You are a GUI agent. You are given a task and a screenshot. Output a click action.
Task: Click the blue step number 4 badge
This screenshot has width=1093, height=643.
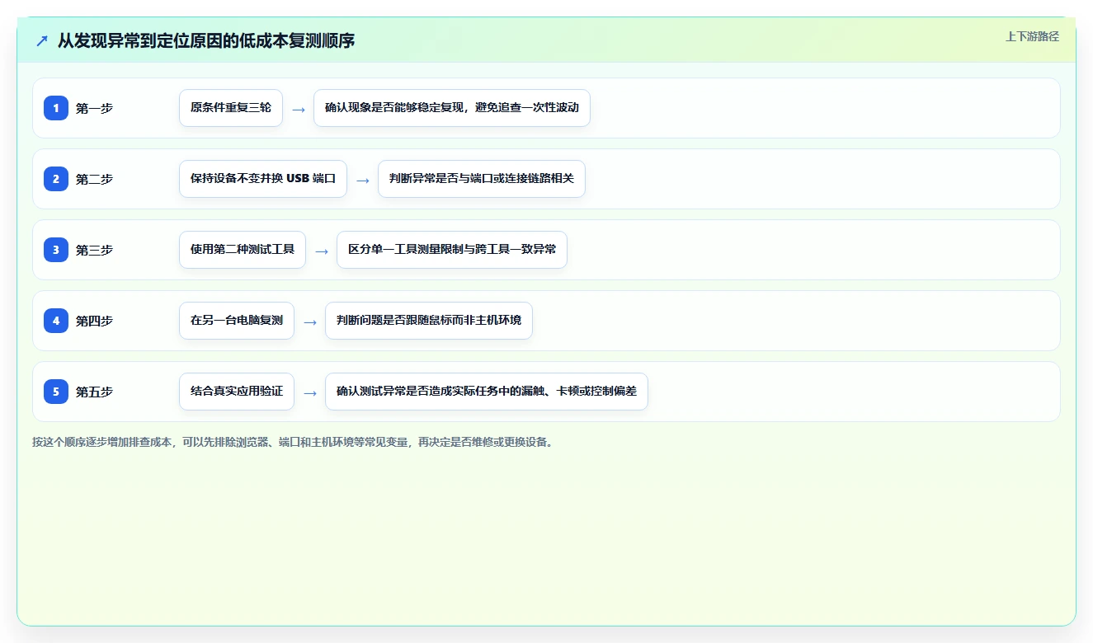(x=56, y=321)
